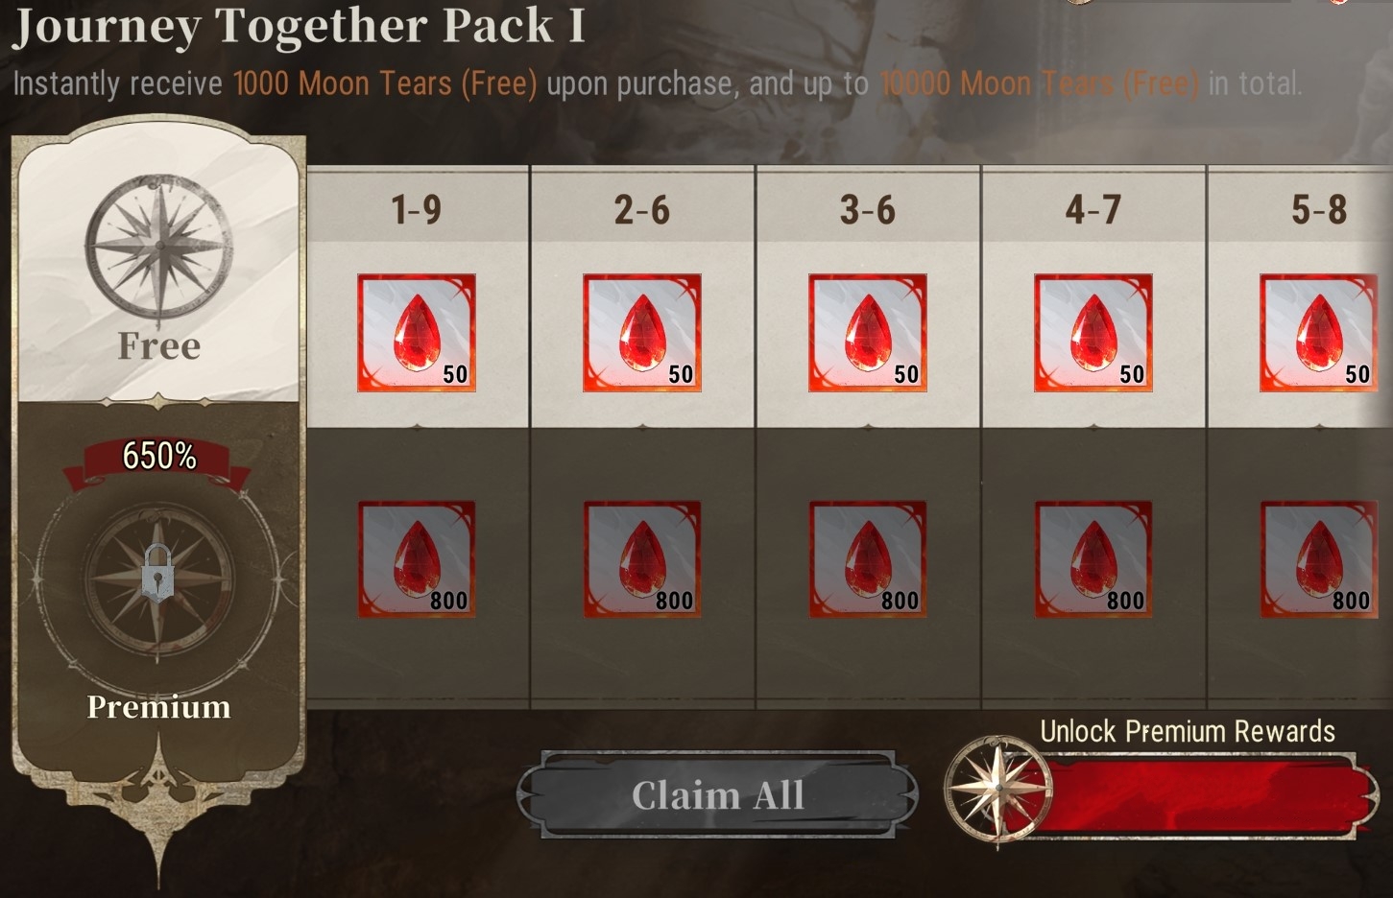Select the 5-8 stage column header
The image size is (1393, 898).
click(x=1319, y=208)
